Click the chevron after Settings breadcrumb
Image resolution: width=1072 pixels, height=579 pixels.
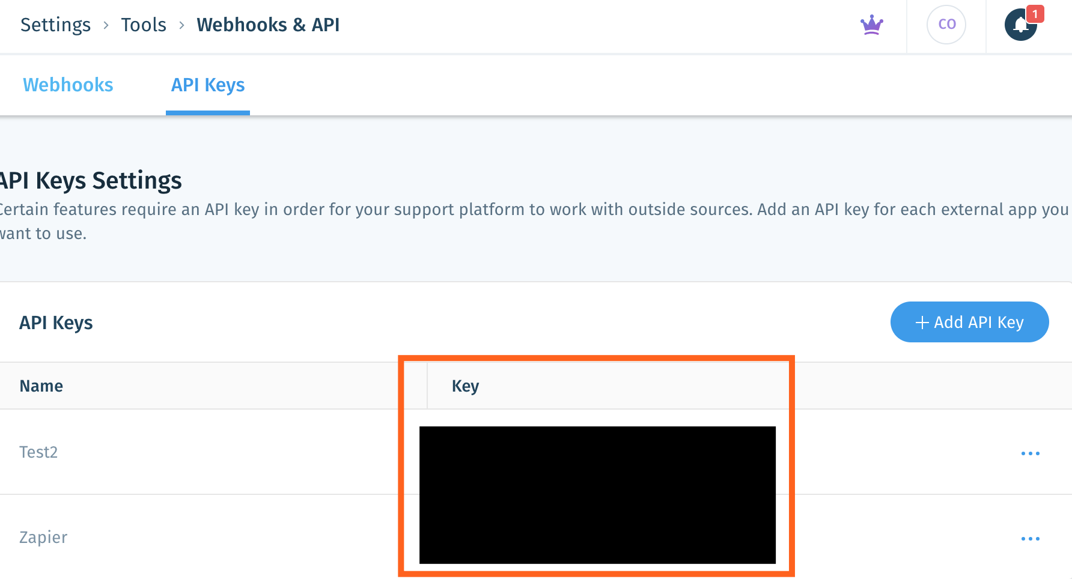tap(106, 25)
